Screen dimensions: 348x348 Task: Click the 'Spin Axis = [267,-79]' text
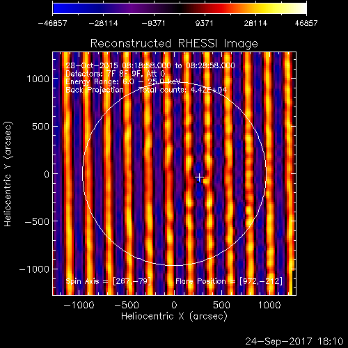109,281
